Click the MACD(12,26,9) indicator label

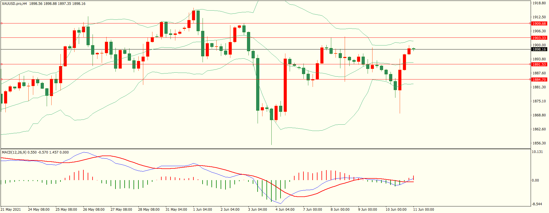pos(14,152)
